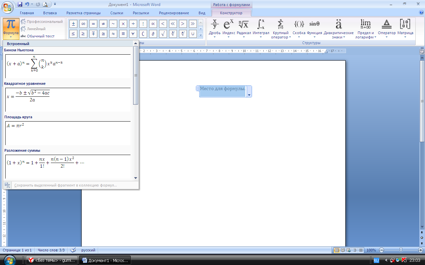Insert the plus-minus ± symbol

tap(73, 24)
